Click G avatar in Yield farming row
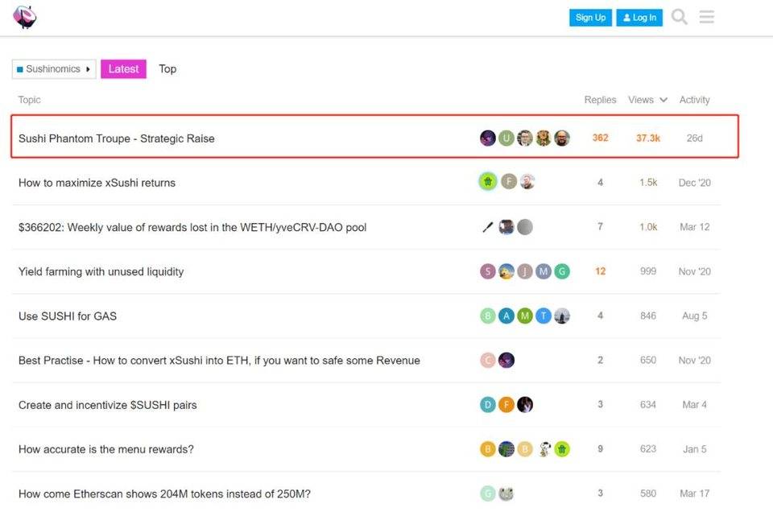The height and width of the screenshot is (512, 773). (562, 271)
